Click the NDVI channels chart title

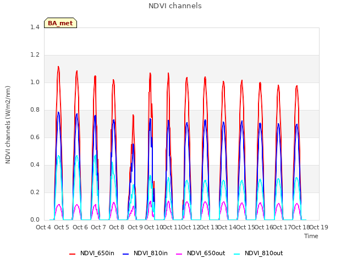pos(175,6)
